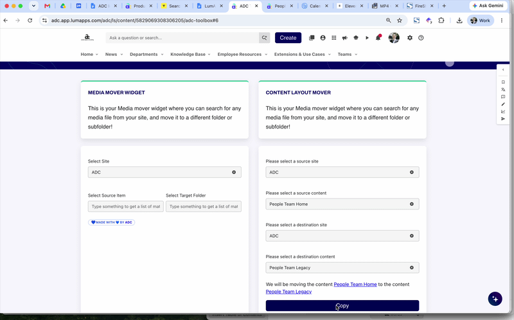Open the source site ADC dropdown
The image size is (514, 320).
pos(342,172)
